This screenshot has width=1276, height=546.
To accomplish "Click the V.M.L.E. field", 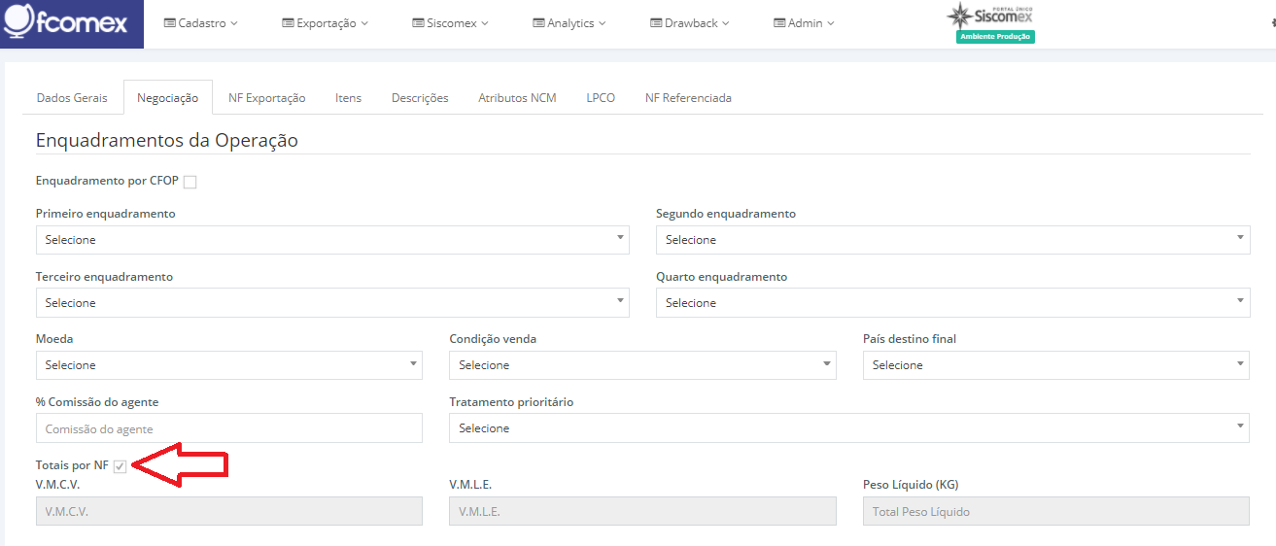I will 642,511.
